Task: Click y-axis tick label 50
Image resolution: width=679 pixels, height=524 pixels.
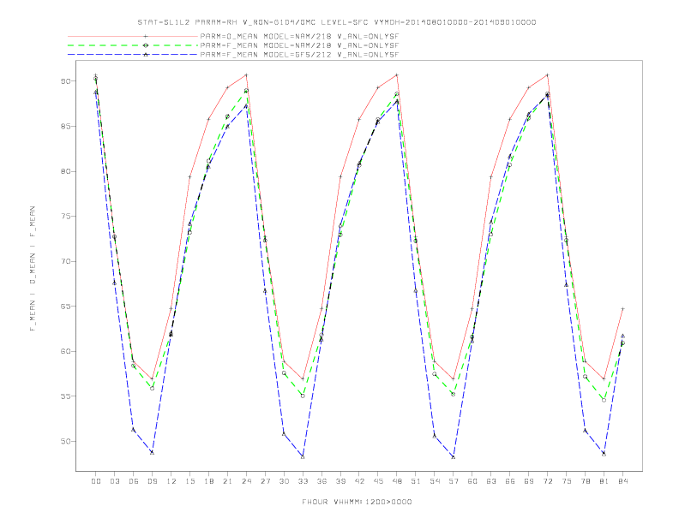Action: point(66,442)
